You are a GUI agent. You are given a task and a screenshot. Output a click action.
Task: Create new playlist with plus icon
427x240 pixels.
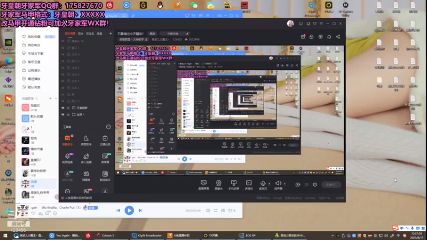click(x=50, y=98)
